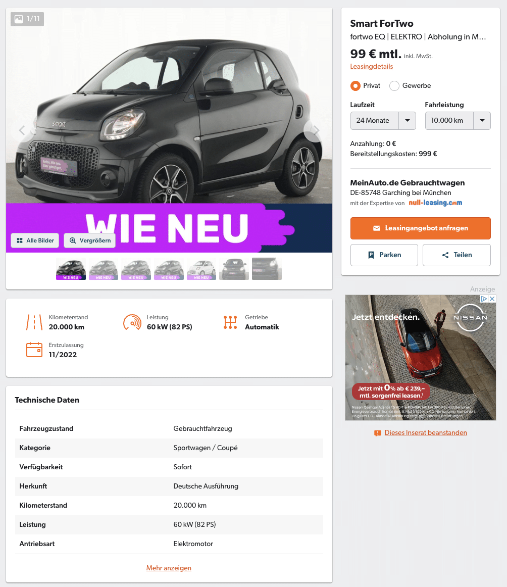Expand technical data via Mehr anzeigen
The image size is (507, 587).
(169, 568)
